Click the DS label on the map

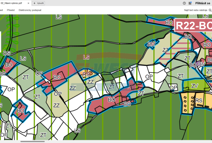pos(7,53)
